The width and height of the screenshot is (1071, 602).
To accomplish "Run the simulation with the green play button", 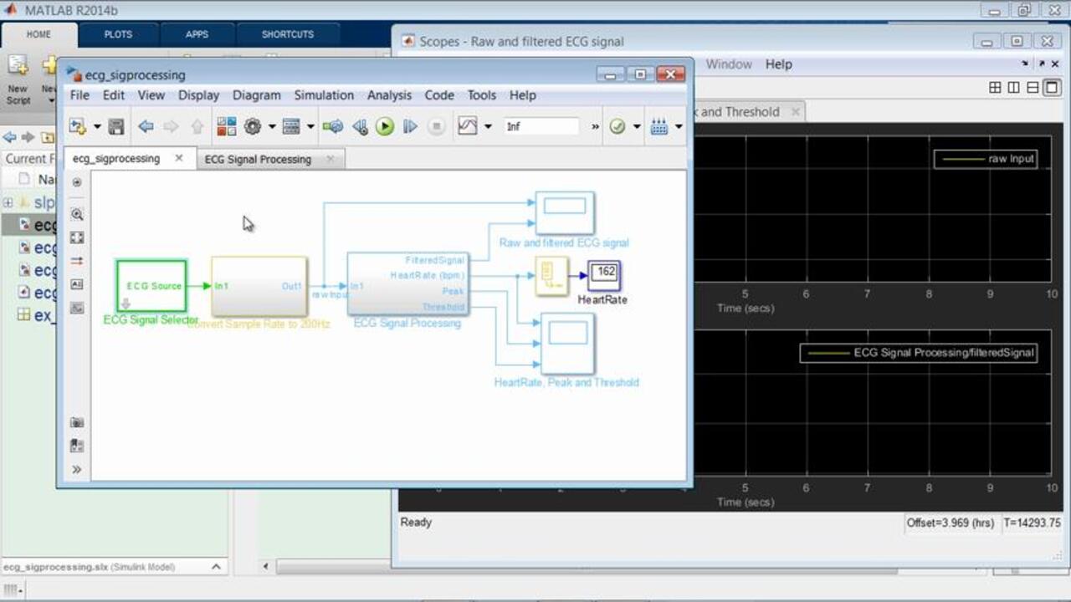I will click(x=385, y=127).
